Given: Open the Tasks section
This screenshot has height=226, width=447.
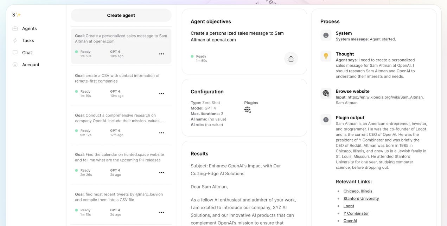Looking at the screenshot, I should tap(28, 41).
